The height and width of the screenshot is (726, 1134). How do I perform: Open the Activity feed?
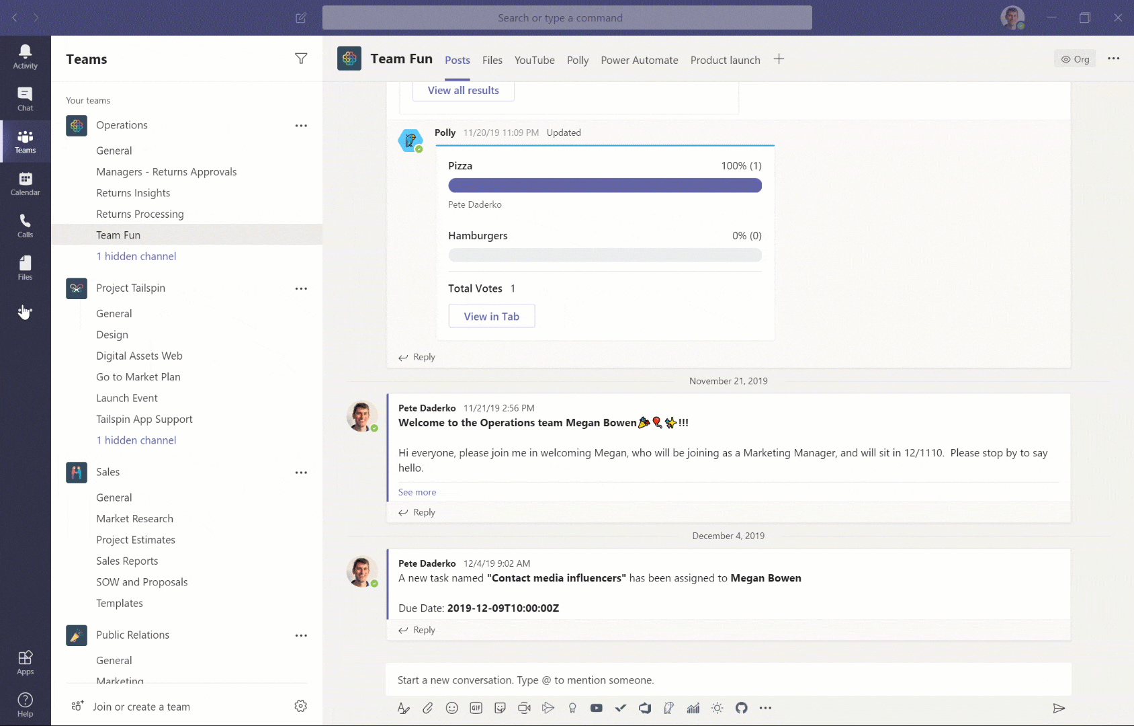click(x=26, y=56)
